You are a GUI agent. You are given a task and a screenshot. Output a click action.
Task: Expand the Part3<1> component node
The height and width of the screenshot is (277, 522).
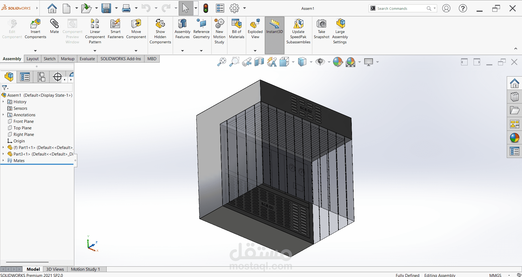(x=3, y=154)
